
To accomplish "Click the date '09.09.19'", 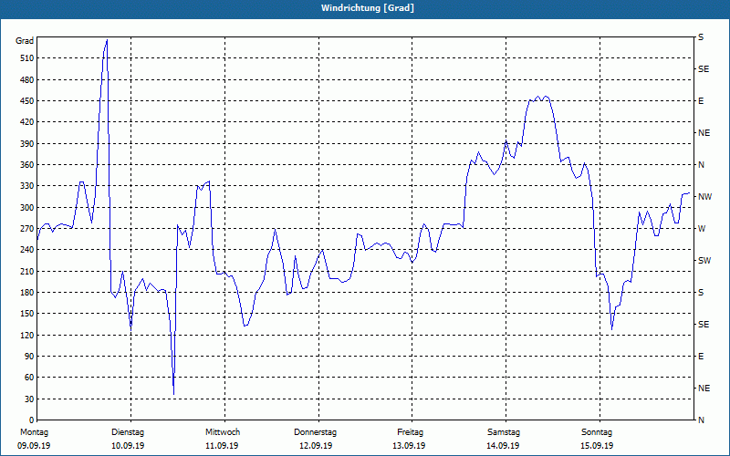I will (x=34, y=446).
